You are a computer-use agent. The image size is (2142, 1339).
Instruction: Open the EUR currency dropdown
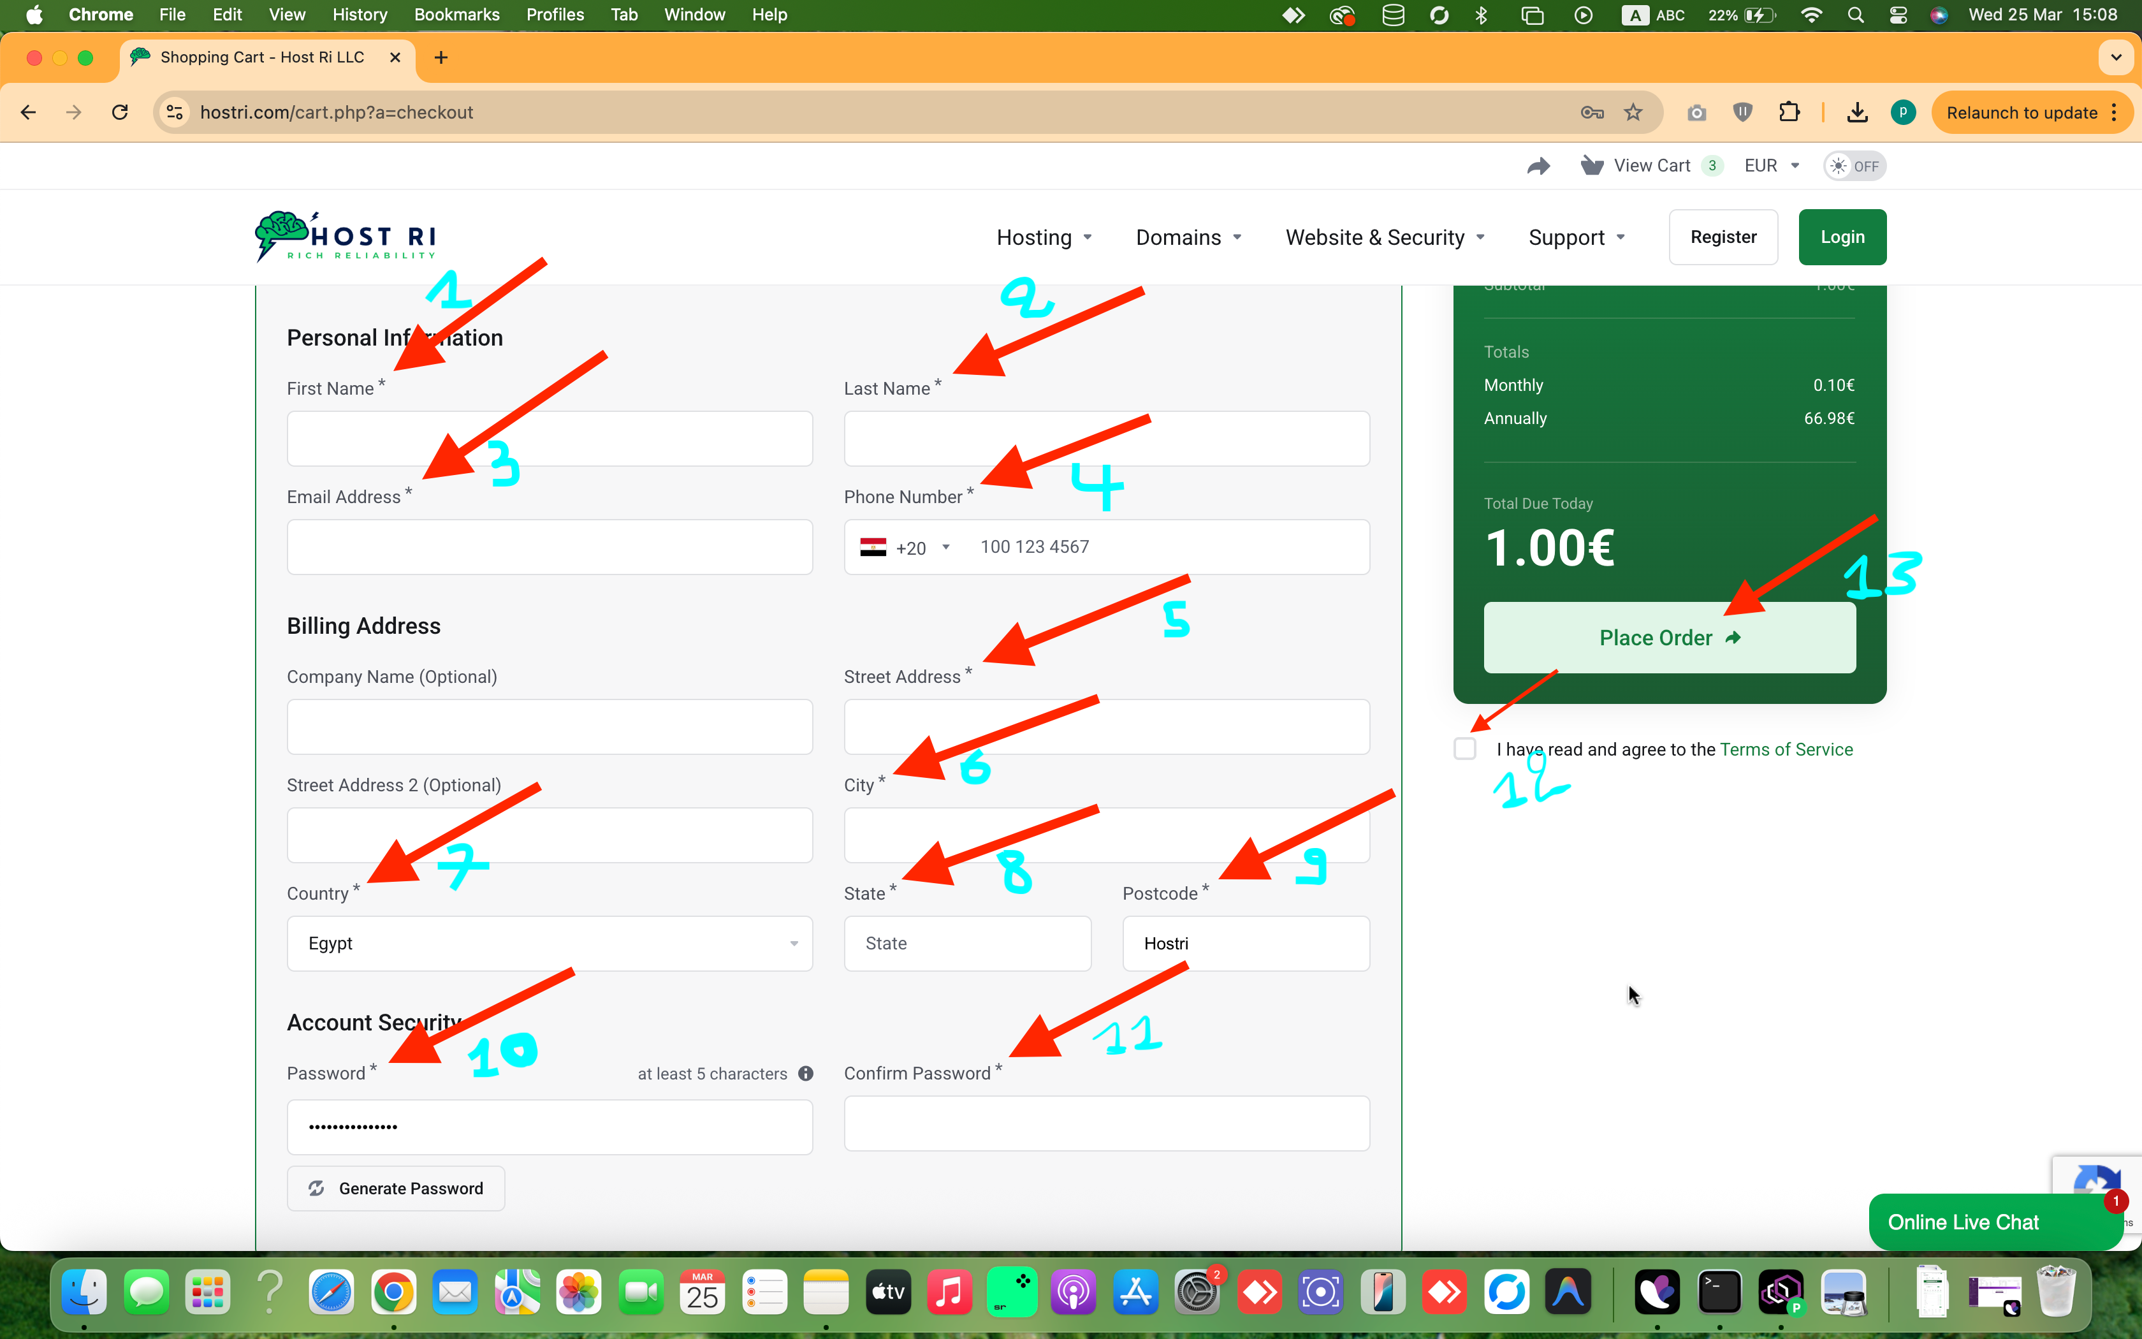click(1771, 166)
